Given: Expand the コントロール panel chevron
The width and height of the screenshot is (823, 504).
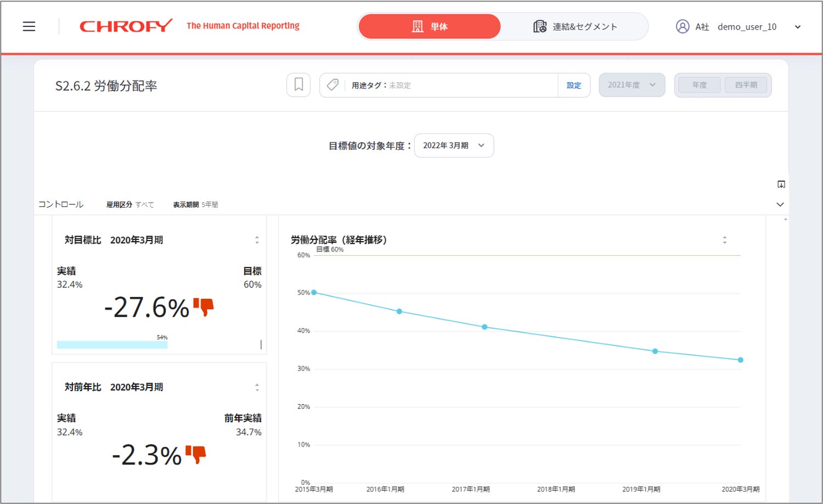Looking at the screenshot, I should [780, 204].
